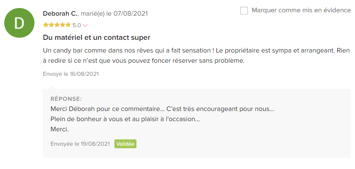
Task: Click the reply line 'Plein de bonheur à vous'
Action: (x=125, y=119)
